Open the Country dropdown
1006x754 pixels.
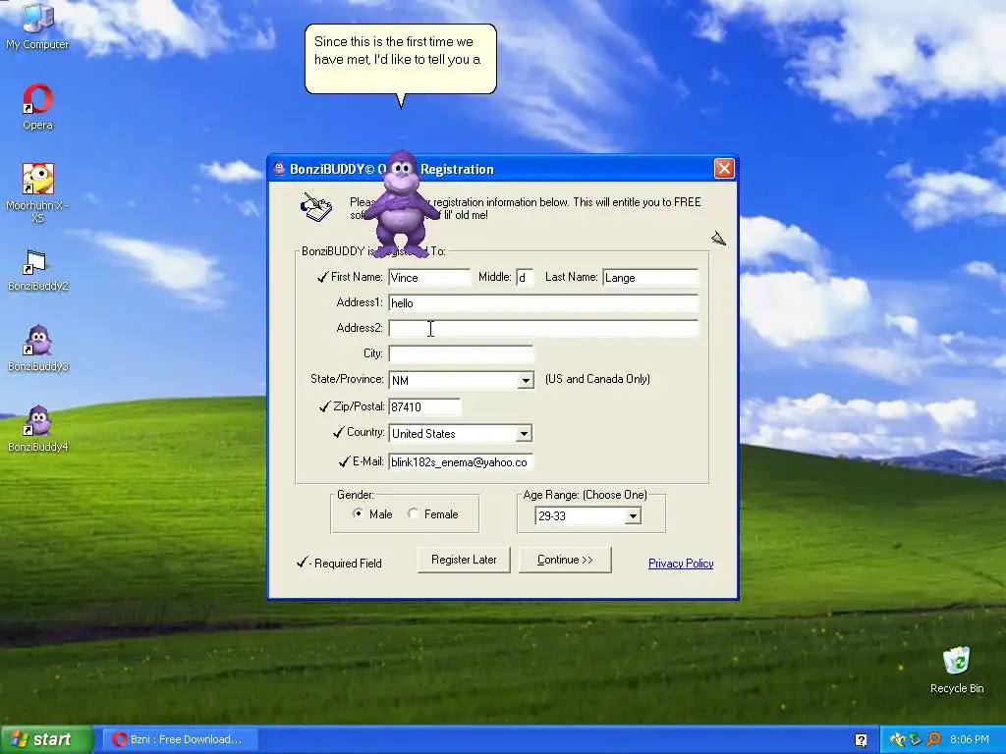coord(524,433)
